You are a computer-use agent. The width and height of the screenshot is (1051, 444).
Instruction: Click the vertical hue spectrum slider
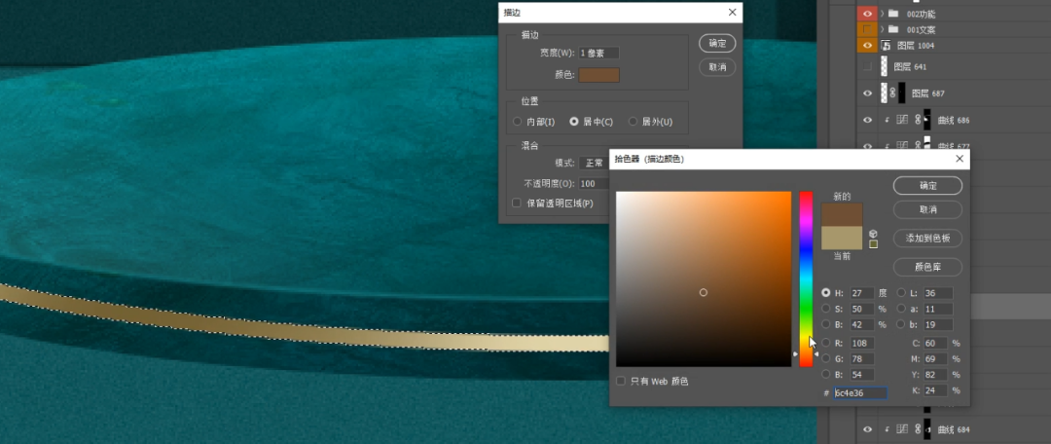806,279
